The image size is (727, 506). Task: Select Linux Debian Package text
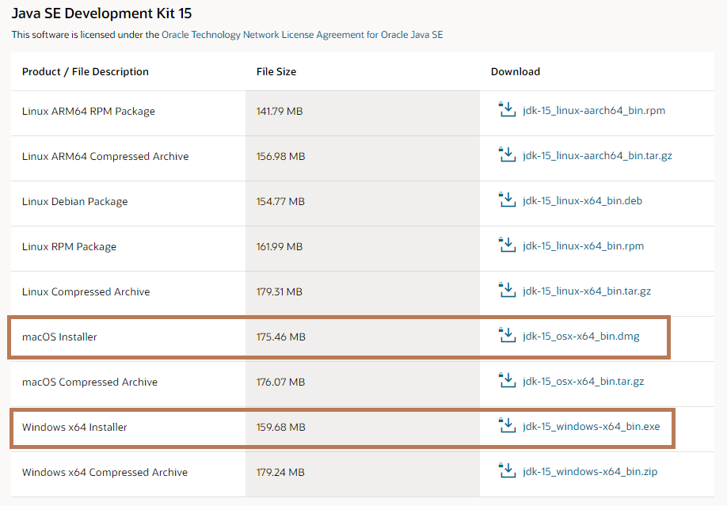74,202
